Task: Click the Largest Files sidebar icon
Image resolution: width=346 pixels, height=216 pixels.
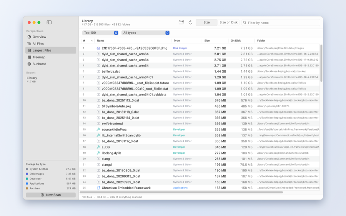Action: tap(29, 50)
